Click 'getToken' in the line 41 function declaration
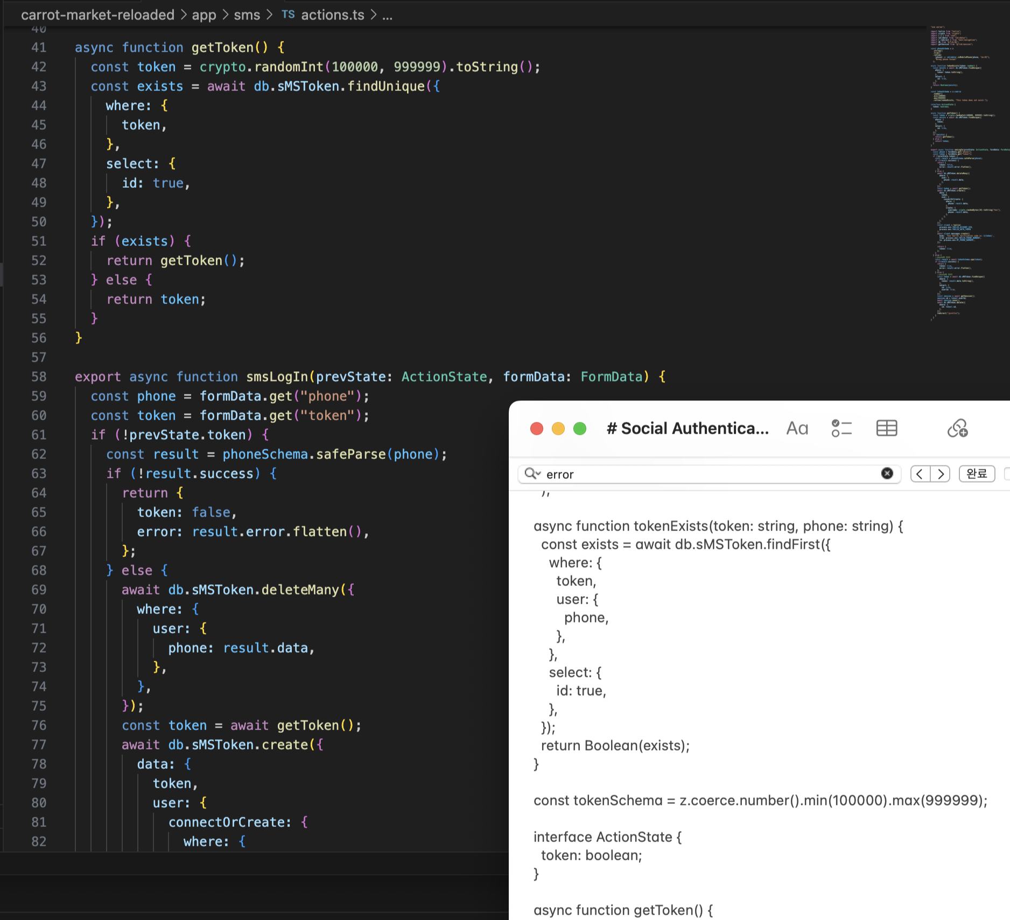 [x=222, y=47]
